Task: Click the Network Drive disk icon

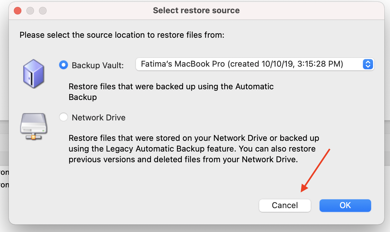Action: click(x=33, y=126)
